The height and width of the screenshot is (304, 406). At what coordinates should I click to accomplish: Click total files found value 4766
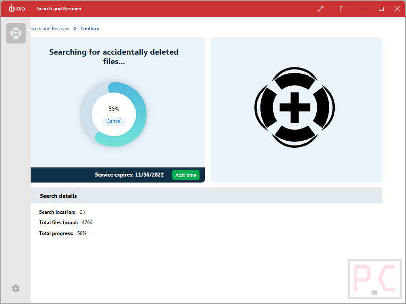(x=87, y=222)
